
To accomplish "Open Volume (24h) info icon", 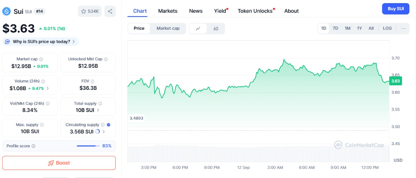I will coord(43,81).
